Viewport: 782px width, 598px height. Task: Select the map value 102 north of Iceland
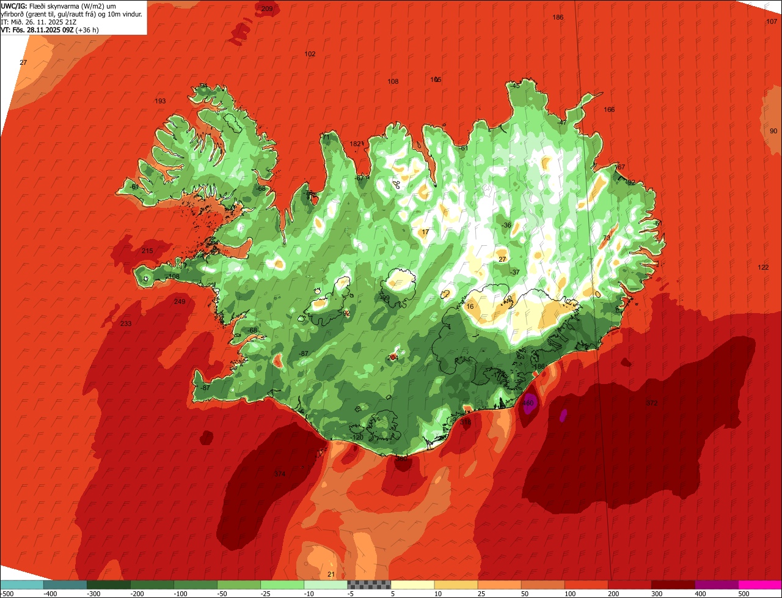(310, 54)
